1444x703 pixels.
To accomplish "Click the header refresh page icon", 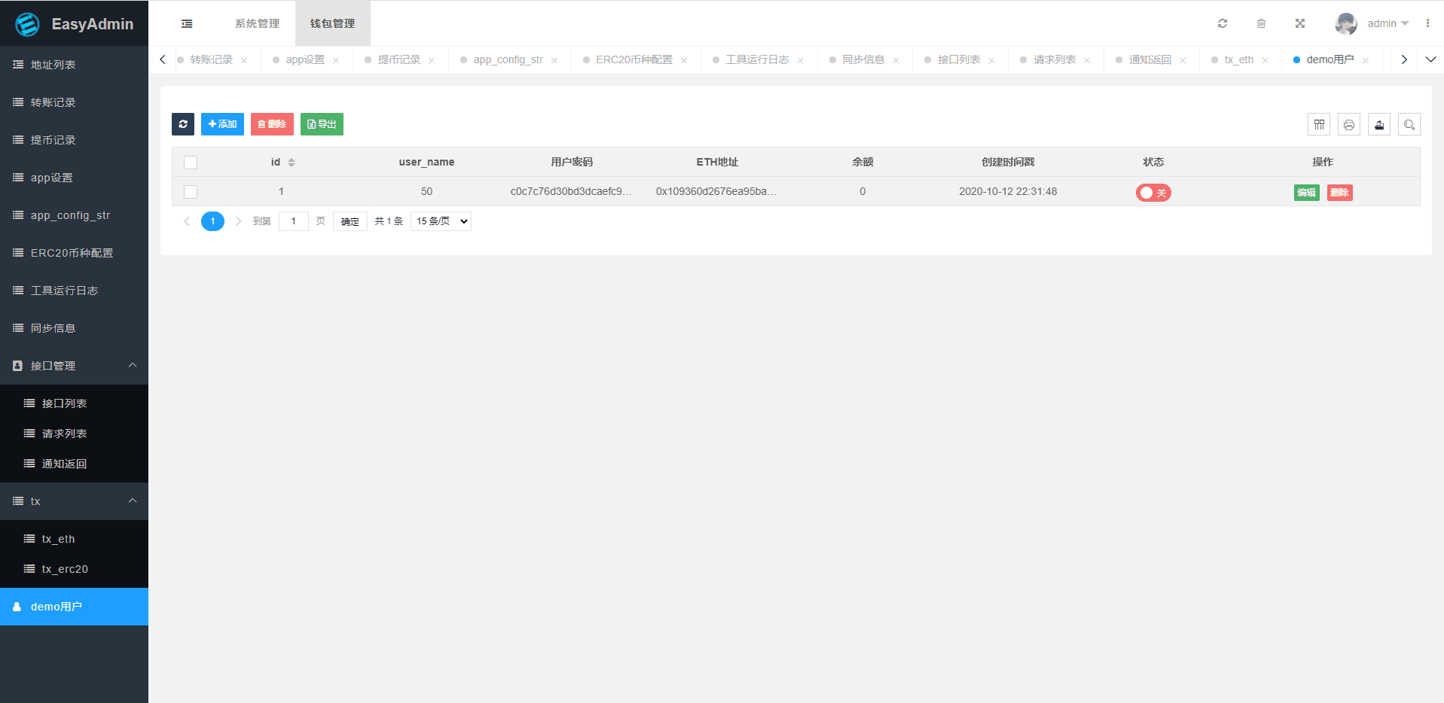I will (1223, 24).
